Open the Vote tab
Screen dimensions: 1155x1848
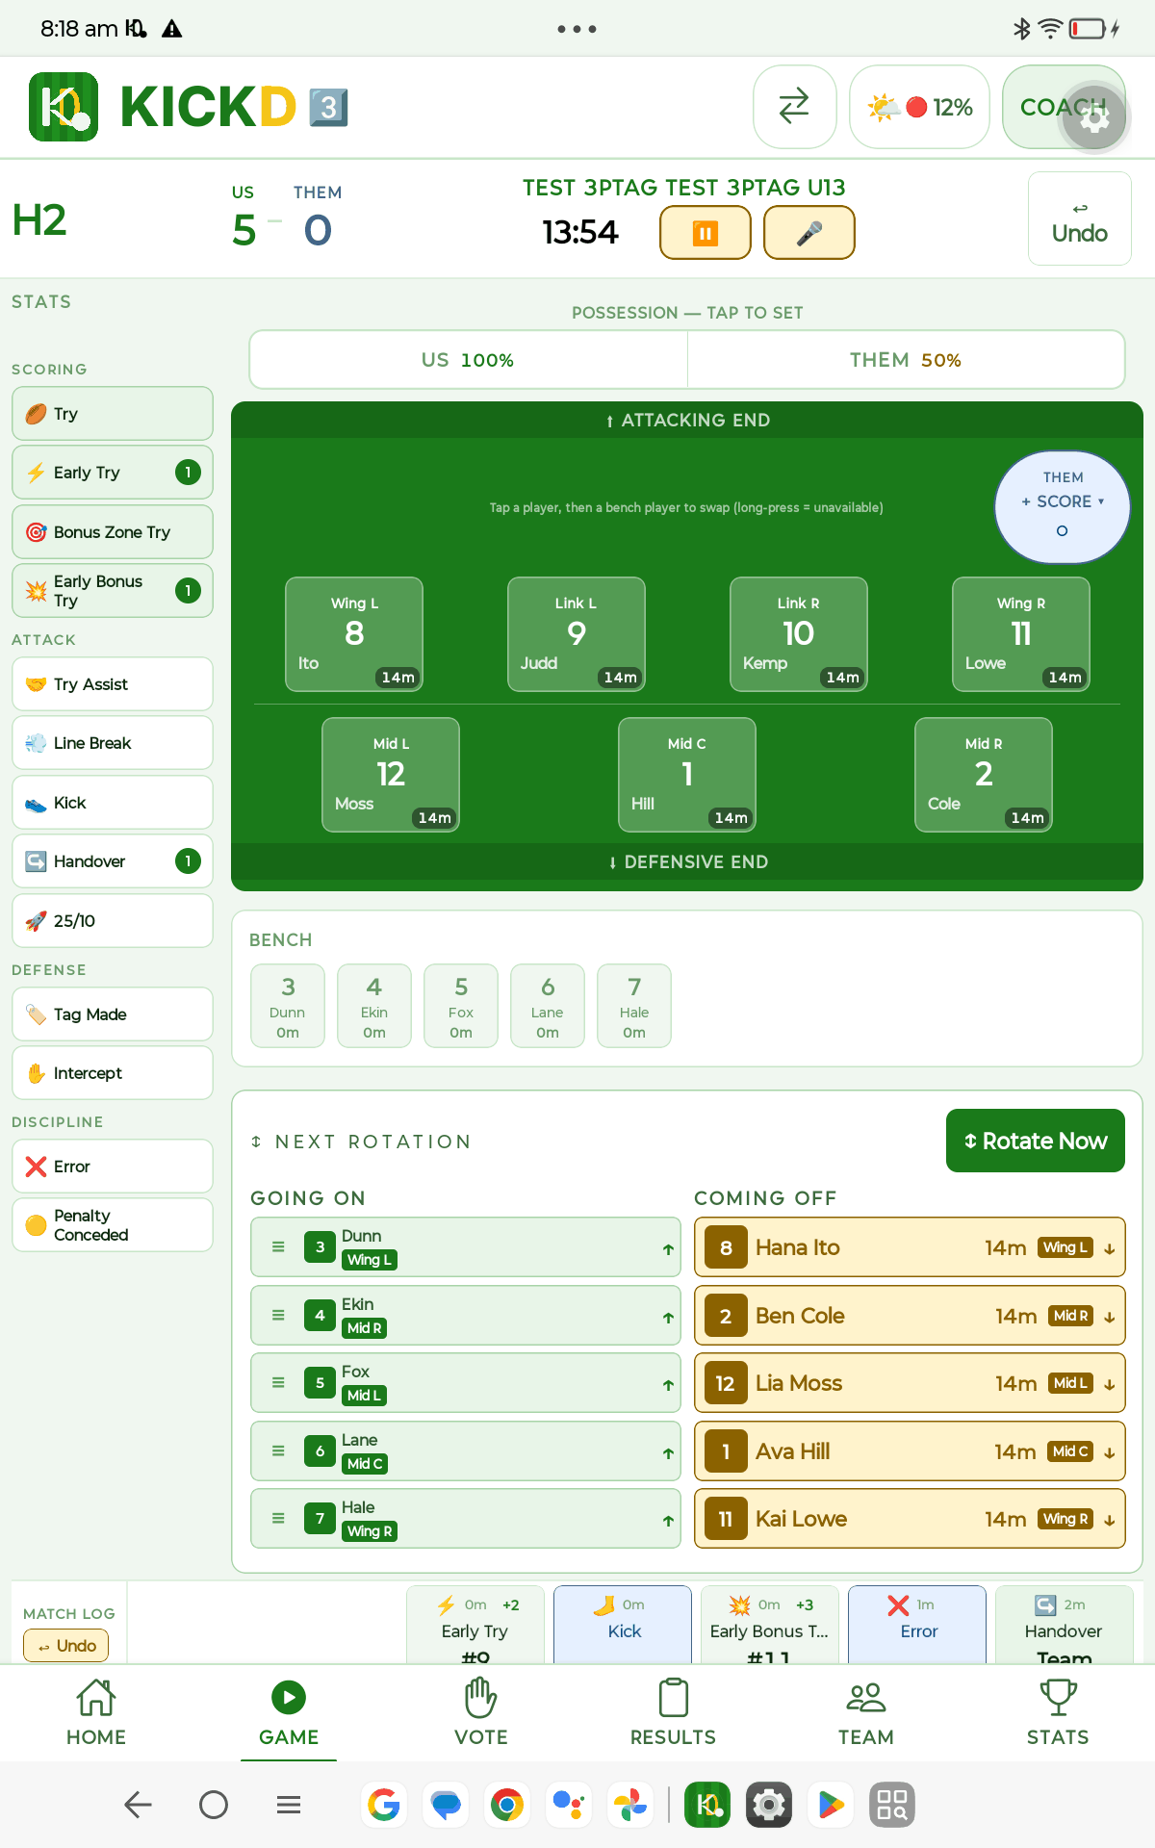[481, 1712]
